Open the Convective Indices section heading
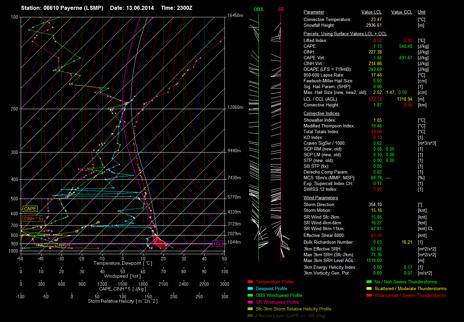 tap(321, 114)
